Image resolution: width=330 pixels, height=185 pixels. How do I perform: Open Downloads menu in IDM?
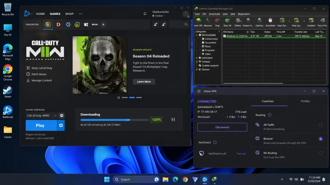(215, 14)
